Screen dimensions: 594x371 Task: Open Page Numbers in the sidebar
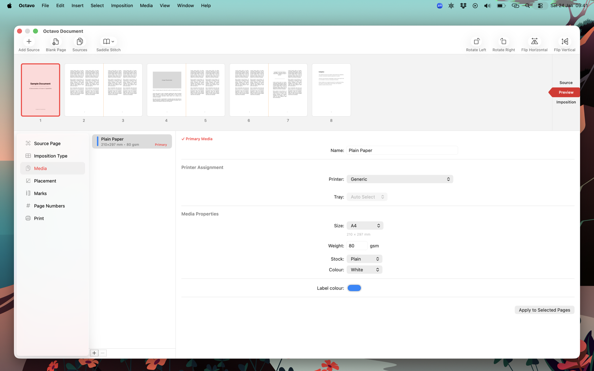(x=49, y=206)
